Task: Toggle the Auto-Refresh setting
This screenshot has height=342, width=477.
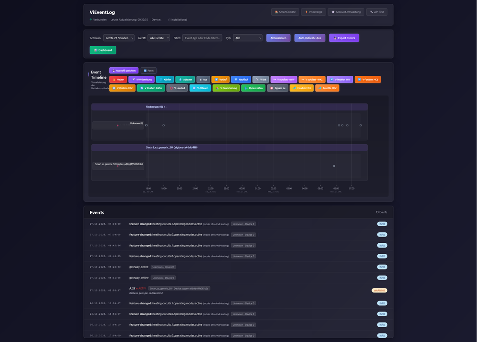Action: click(309, 38)
